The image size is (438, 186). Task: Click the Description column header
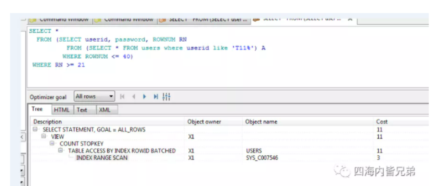(x=47, y=122)
